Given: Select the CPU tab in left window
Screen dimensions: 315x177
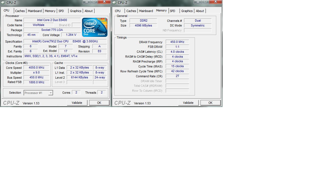Looking at the screenshot, I should click(7, 10).
